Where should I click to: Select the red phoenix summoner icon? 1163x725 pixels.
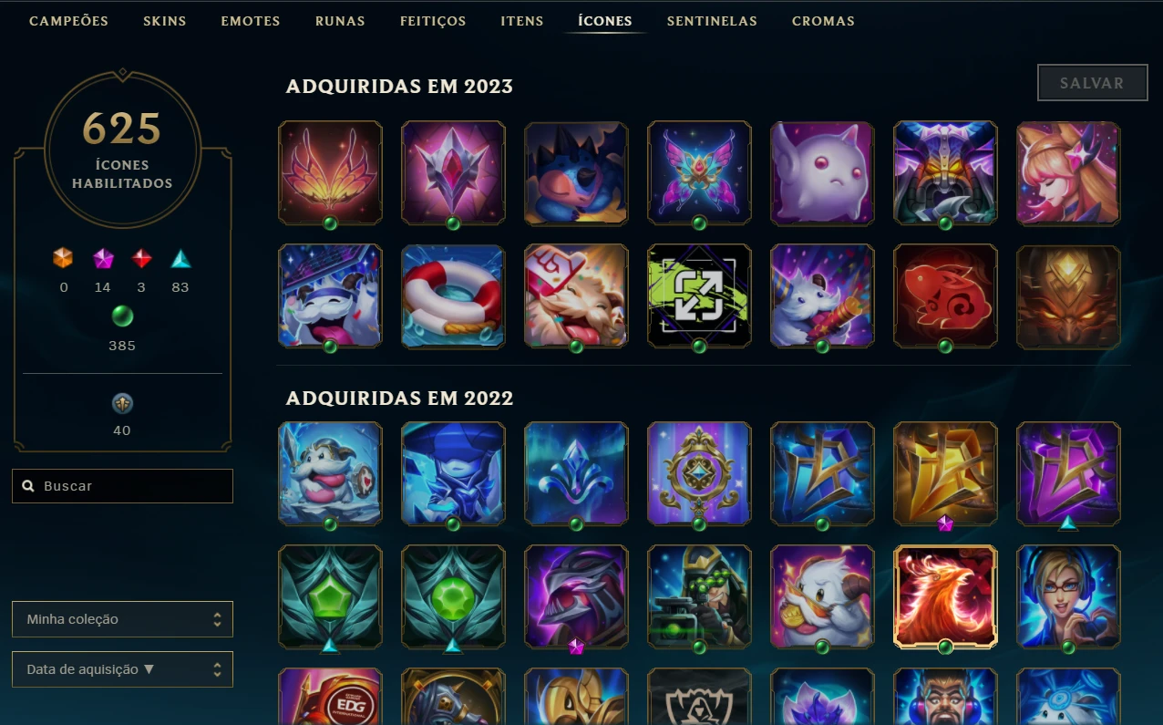945,596
